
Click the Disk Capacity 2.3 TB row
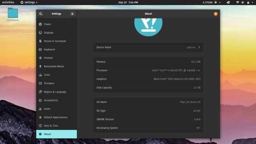148,88
